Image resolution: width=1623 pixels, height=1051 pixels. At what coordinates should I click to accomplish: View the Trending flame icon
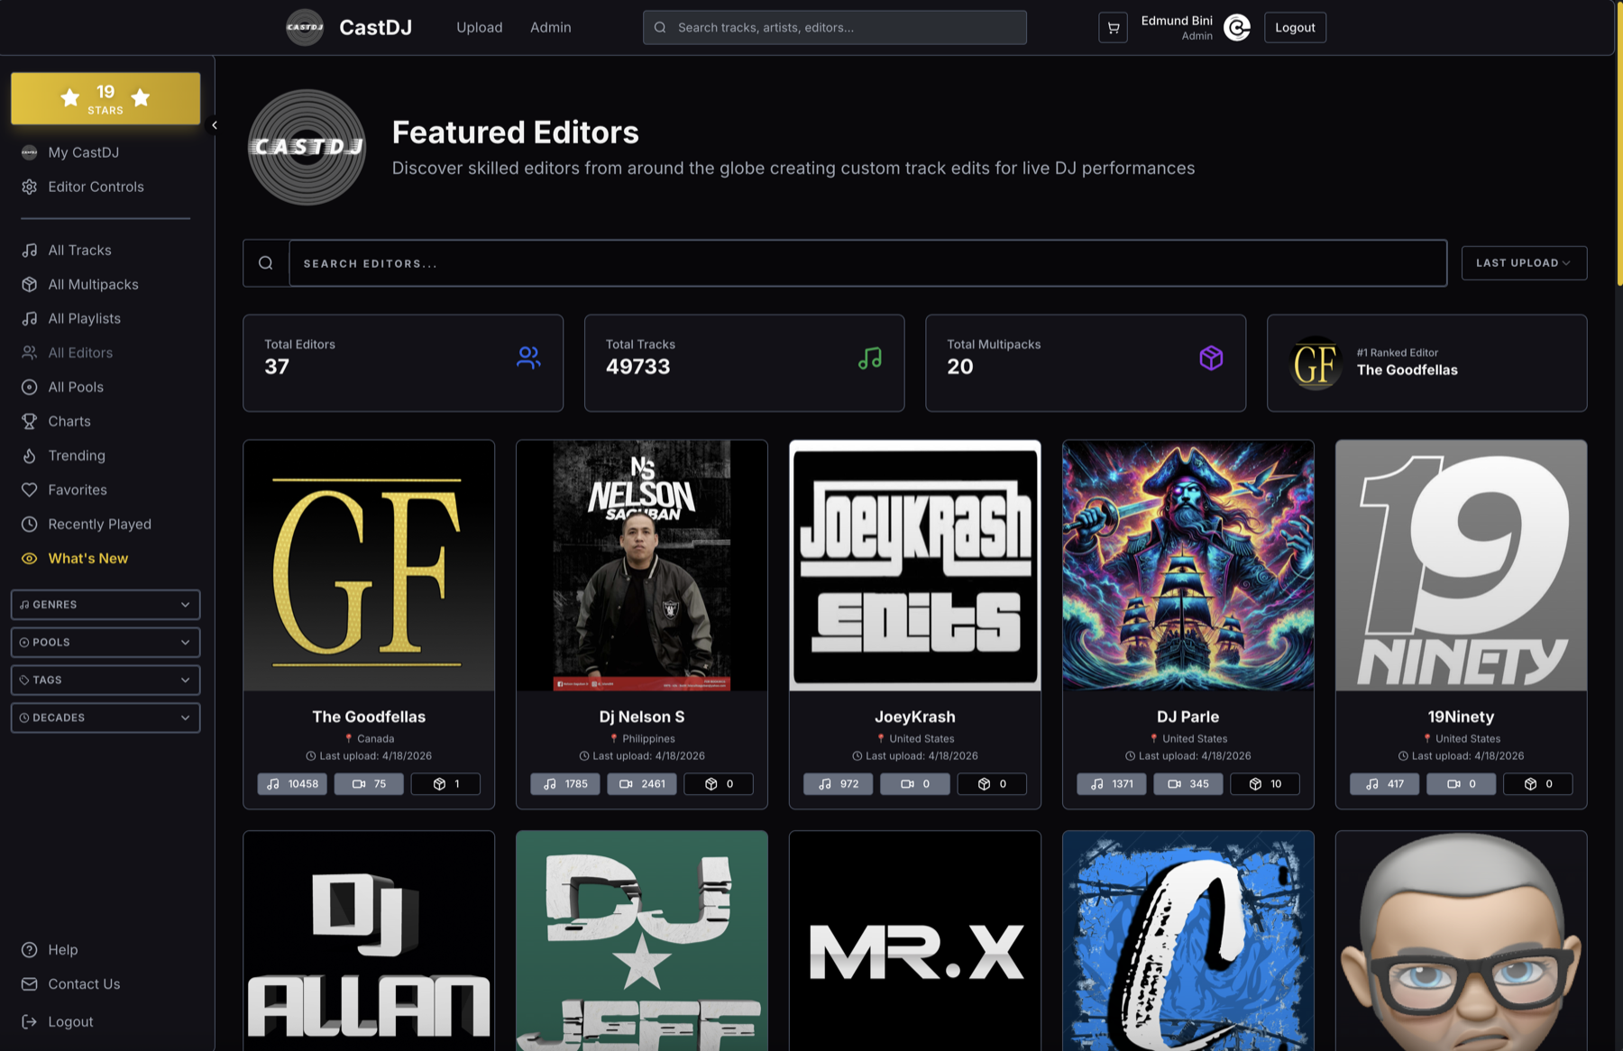click(28, 455)
